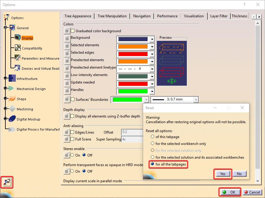Viewport: 265px width, 198px height.
Task: Click the scrollbar up arrow
Action: tap(258, 24)
